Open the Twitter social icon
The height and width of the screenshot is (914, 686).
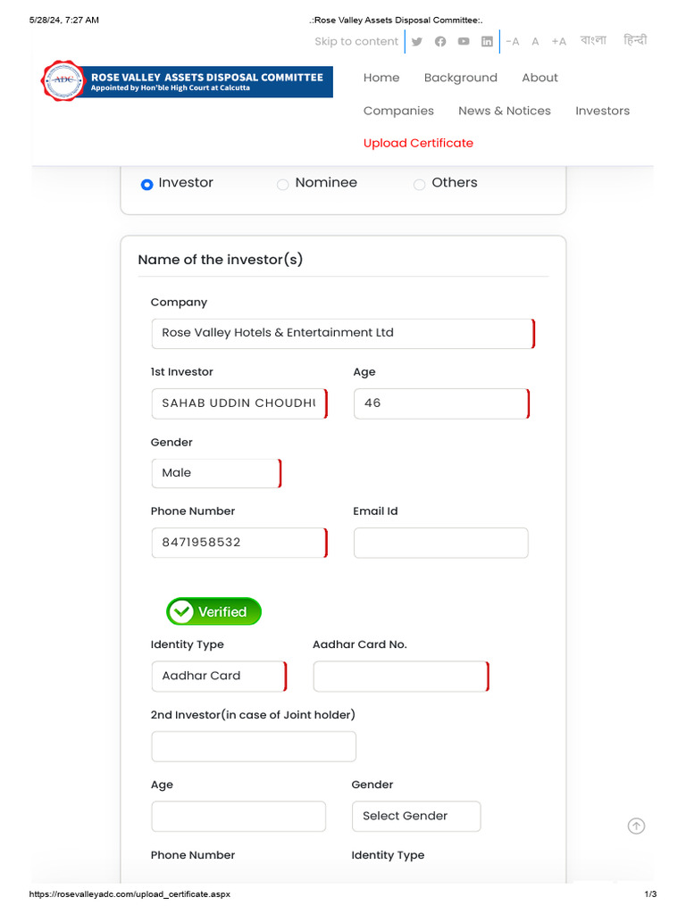click(x=416, y=41)
